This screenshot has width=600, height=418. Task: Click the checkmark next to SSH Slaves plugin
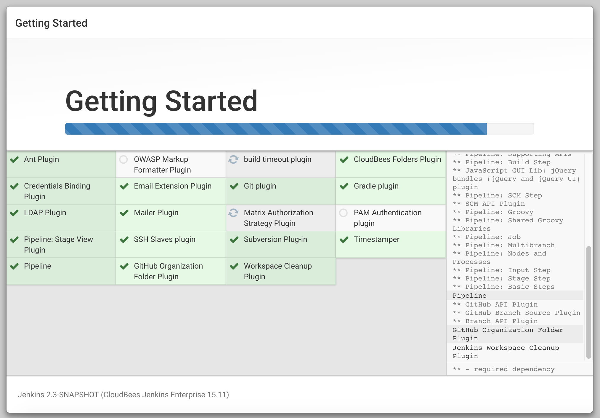[x=124, y=240]
